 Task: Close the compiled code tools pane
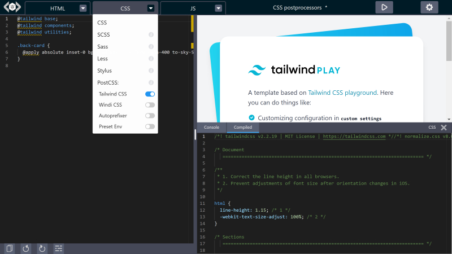444,128
